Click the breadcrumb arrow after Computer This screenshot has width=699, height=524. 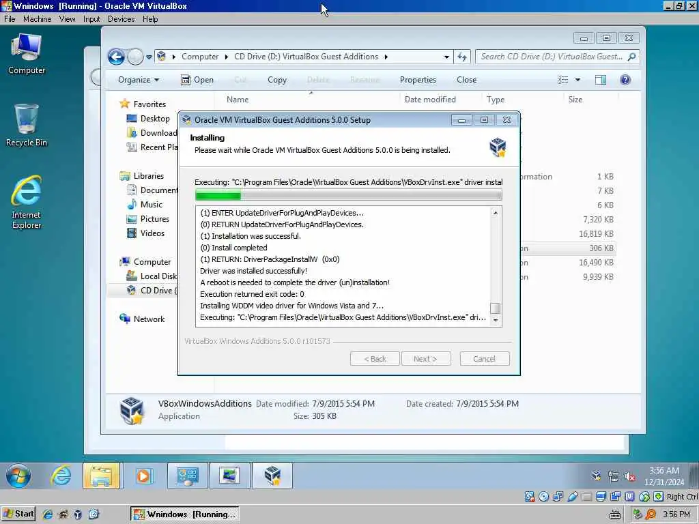click(227, 57)
